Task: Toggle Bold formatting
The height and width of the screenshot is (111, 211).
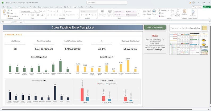Action: coord(22,15)
